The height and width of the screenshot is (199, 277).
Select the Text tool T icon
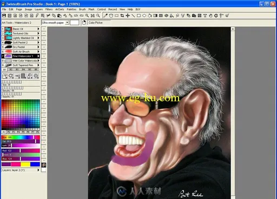(x=205, y=16)
